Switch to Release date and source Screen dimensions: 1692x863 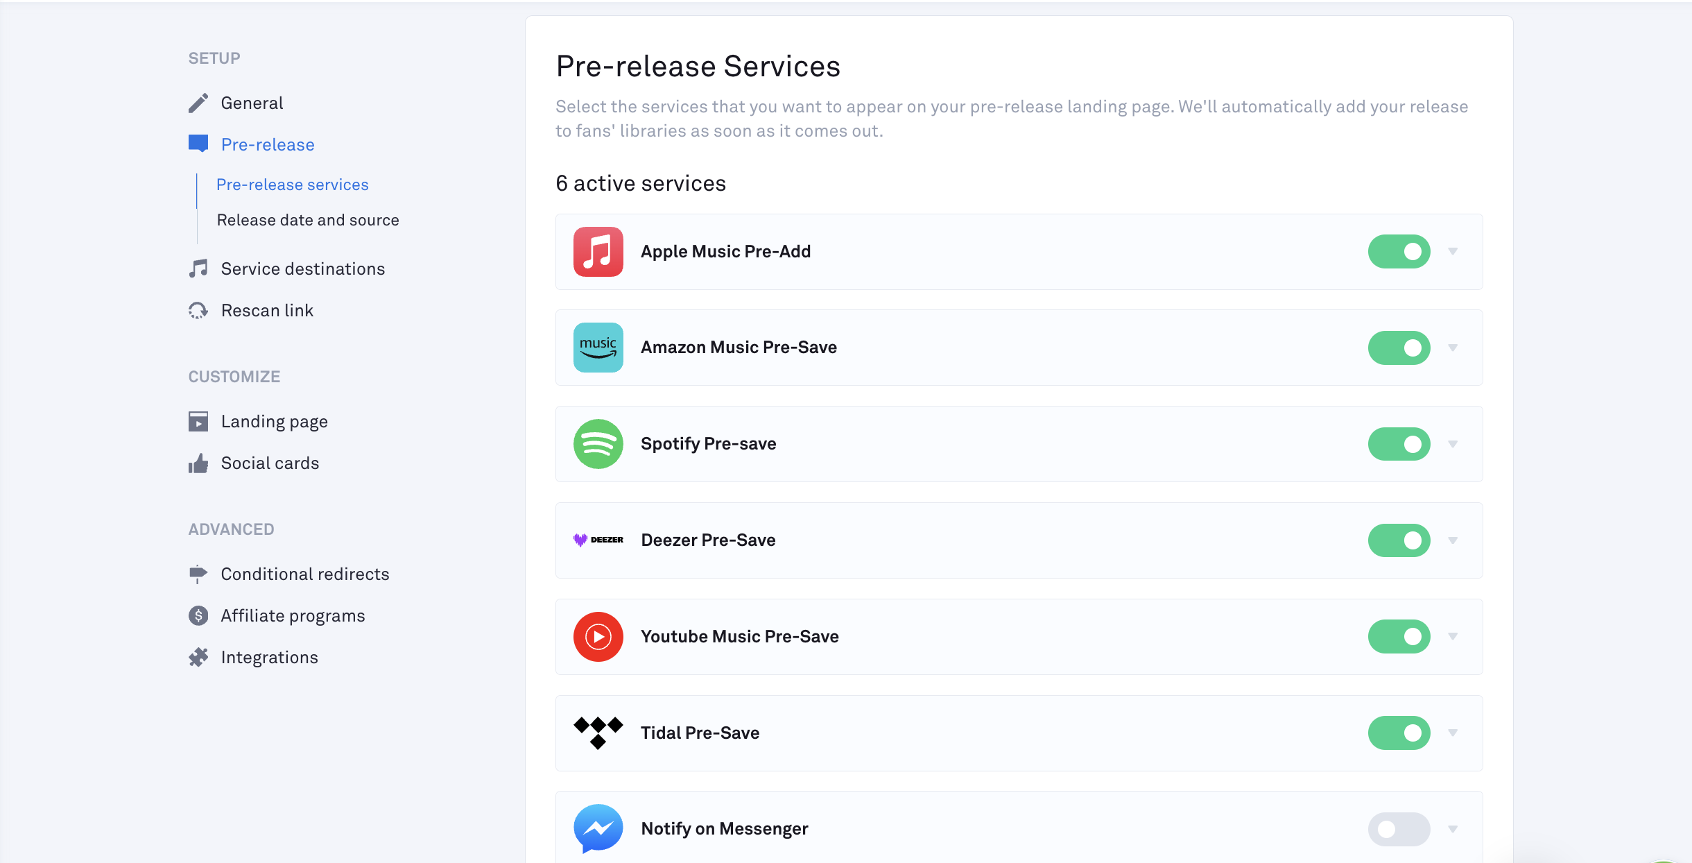(307, 219)
